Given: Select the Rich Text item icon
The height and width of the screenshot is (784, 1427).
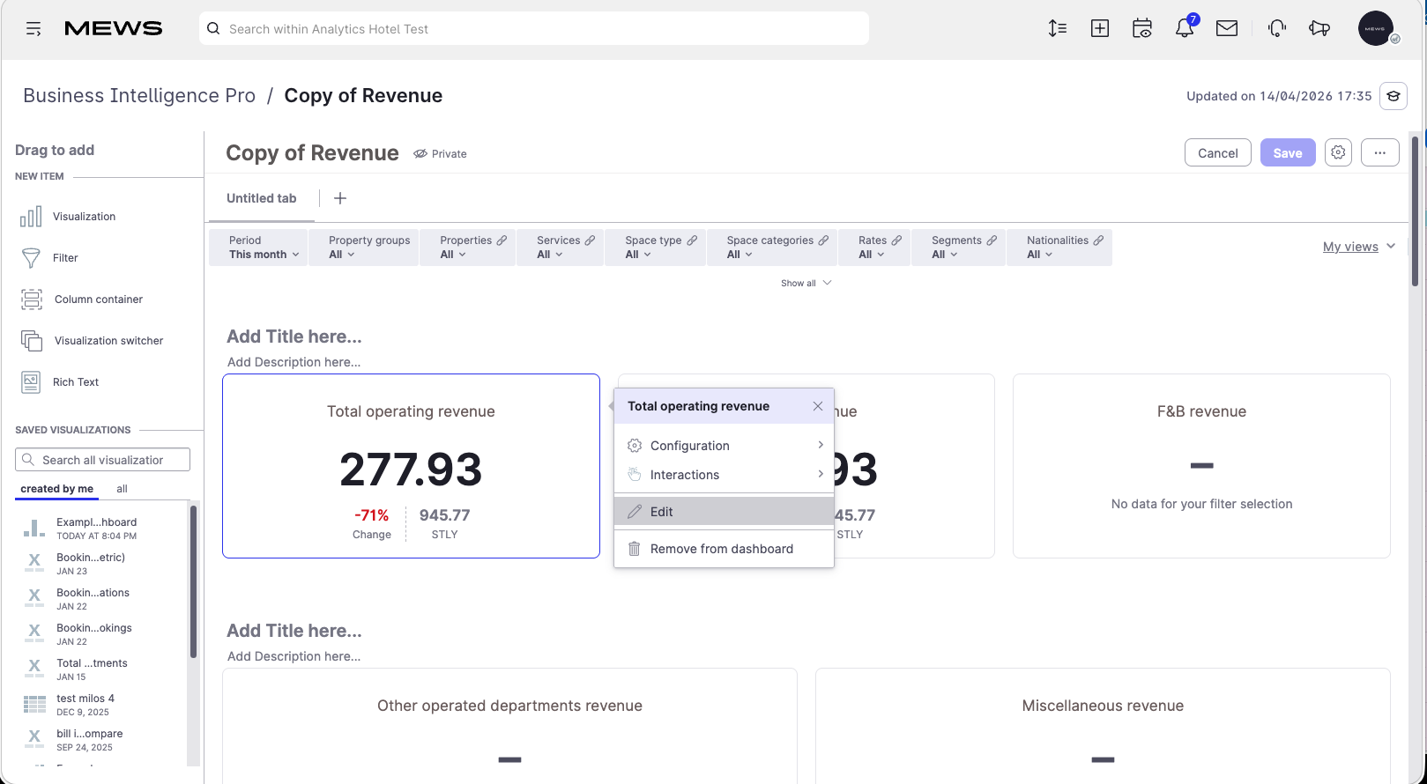Looking at the screenshot, I should [x=31, y=382].
